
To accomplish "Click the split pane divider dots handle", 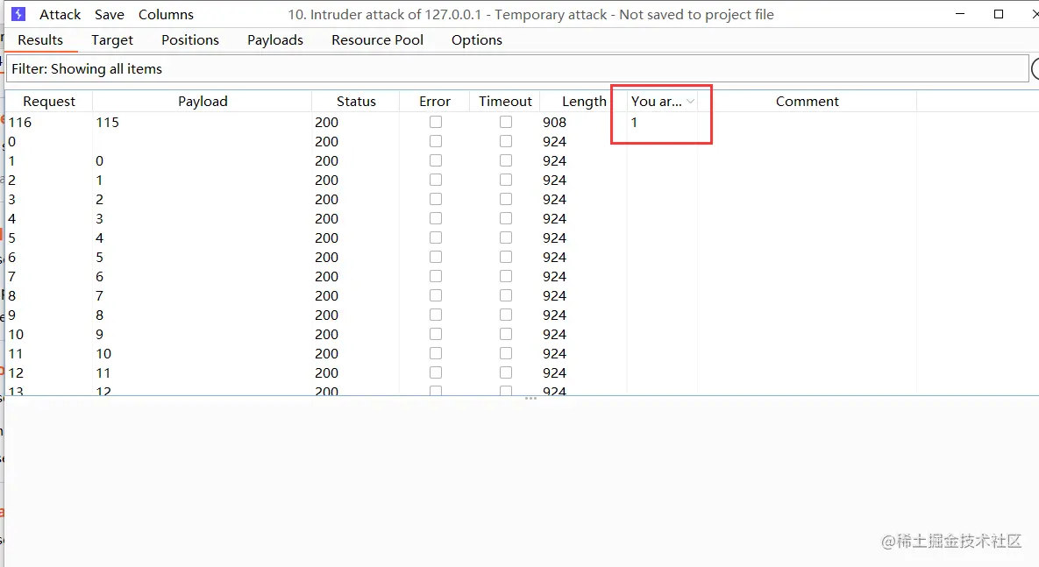I will pos(530,398).
